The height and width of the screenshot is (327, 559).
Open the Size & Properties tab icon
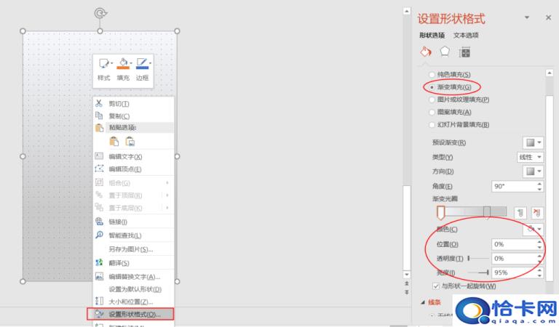pyautogui.click(x=464, y=52)
